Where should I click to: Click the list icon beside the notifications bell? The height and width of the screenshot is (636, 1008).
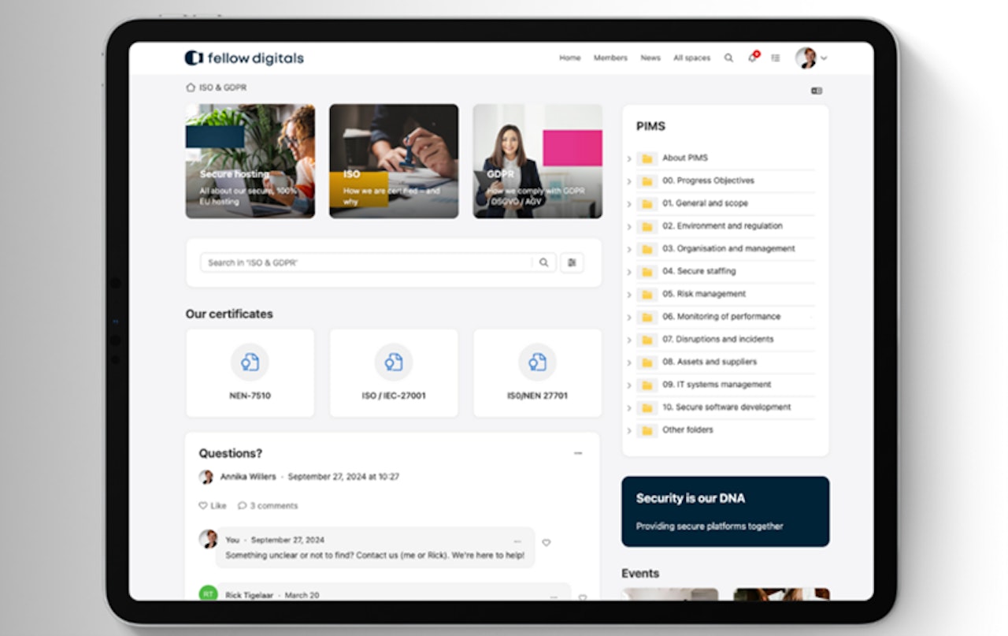(x=776, y=58)
